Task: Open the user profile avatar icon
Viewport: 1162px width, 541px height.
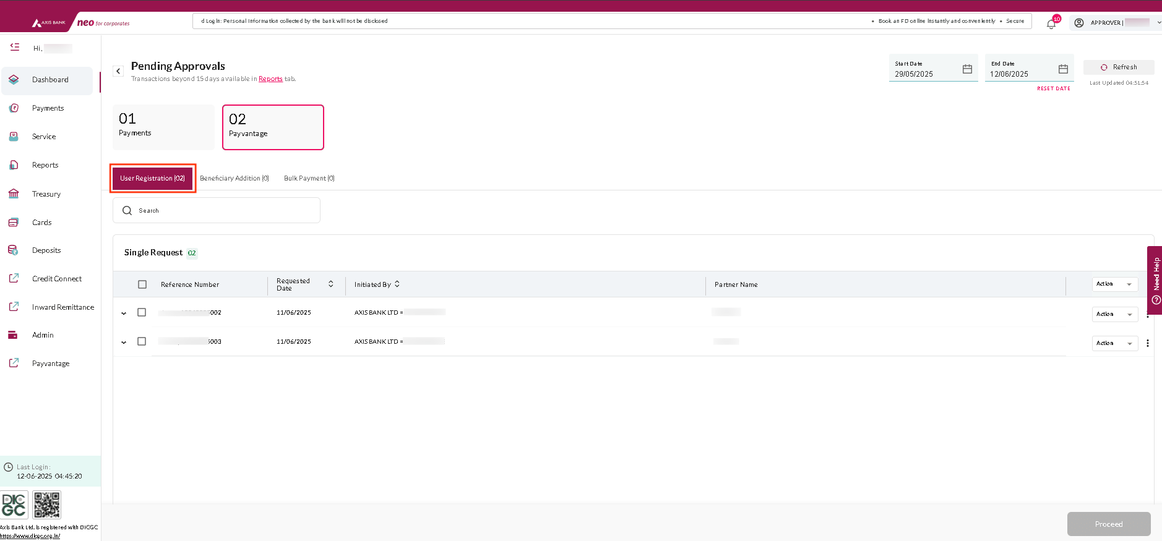Action: [x=1079, y=23]
